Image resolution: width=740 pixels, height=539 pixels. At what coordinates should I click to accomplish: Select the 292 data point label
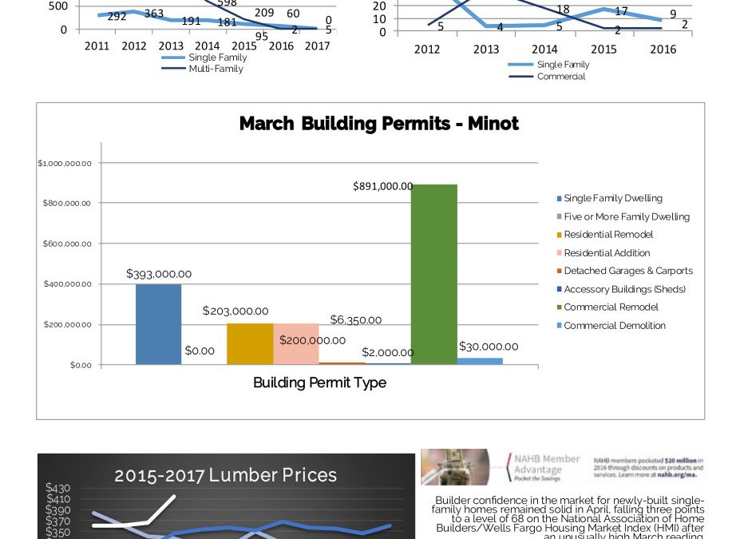(x=117, y=17)
